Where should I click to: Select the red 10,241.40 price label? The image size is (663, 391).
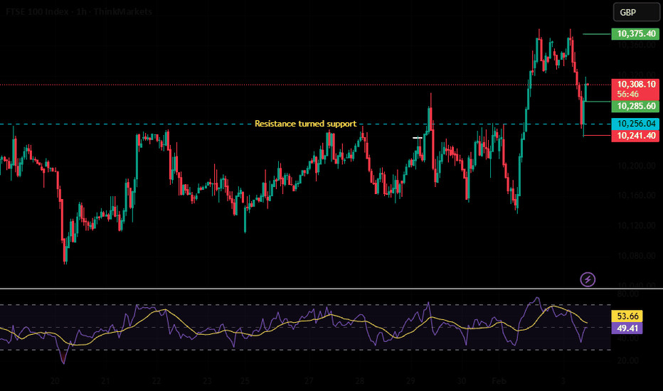637,136
